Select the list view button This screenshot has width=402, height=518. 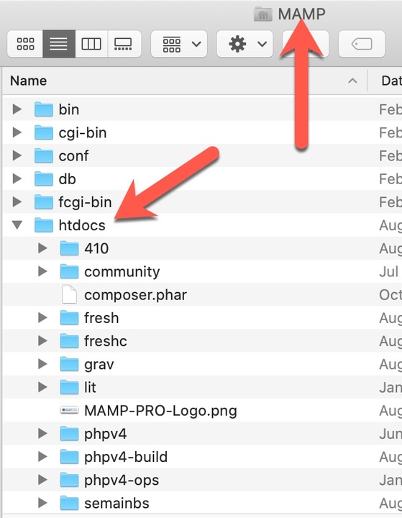point(59,44)
